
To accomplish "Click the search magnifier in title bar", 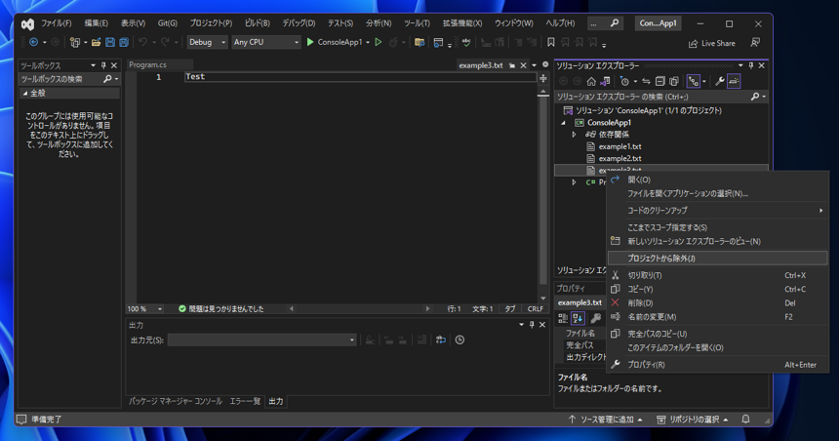I will [x=615, y=23].
